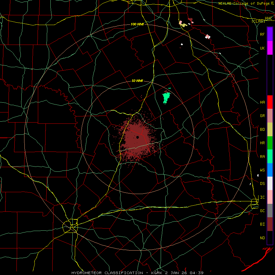Click the '100 NMI' range ring label
This screenshot has height=275, width=275.
point(137,24)
